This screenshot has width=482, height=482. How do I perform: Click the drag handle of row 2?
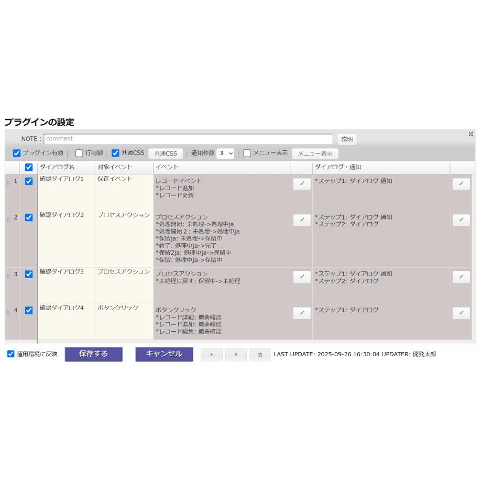point(8,219)
